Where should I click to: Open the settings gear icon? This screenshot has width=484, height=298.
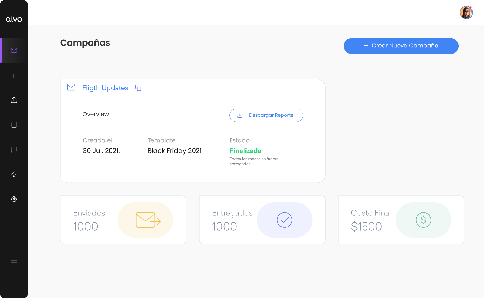point(14,199)
